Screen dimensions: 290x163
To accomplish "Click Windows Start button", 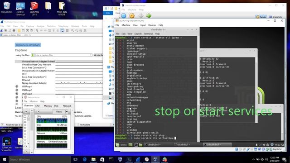I will 4,159.
